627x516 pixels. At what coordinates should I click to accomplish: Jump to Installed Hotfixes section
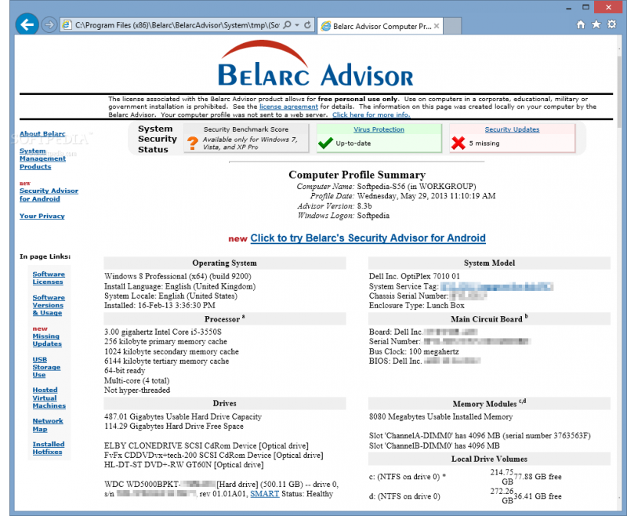pyautogui.click(x=49, y=448)
